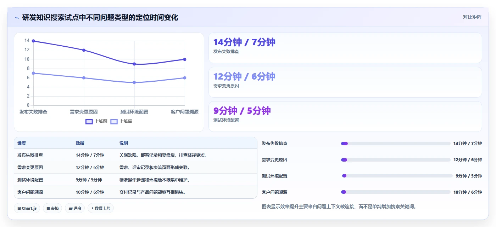Click 上线后 data point at 测试环境配置

pyautogui.click(x=134, y=82)
